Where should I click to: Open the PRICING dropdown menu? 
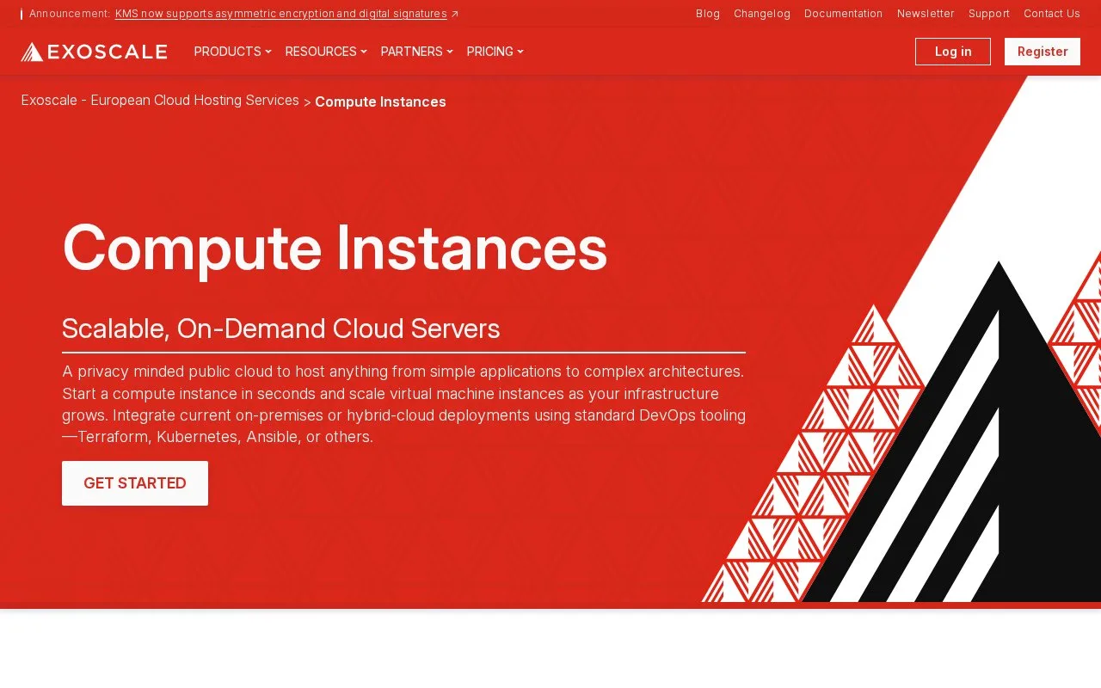point(495,52)
